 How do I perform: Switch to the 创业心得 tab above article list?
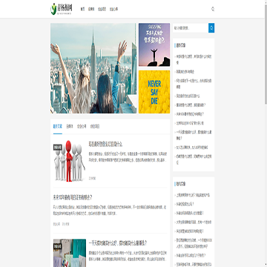pos(82,126)
